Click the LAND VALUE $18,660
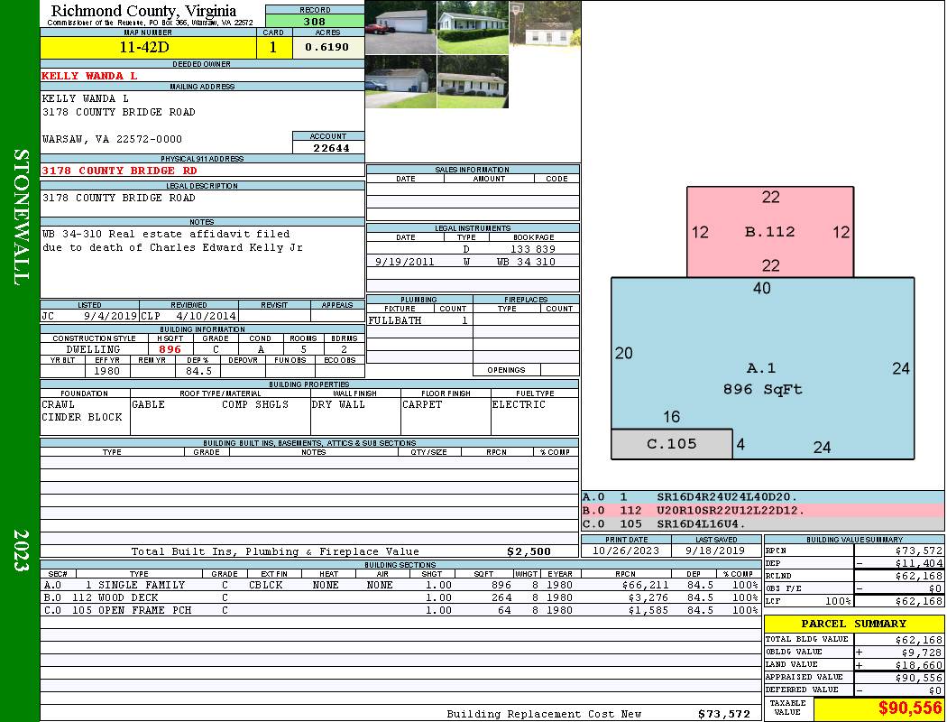The height and width of the screenshot is (722, 947). pos(918,665)
